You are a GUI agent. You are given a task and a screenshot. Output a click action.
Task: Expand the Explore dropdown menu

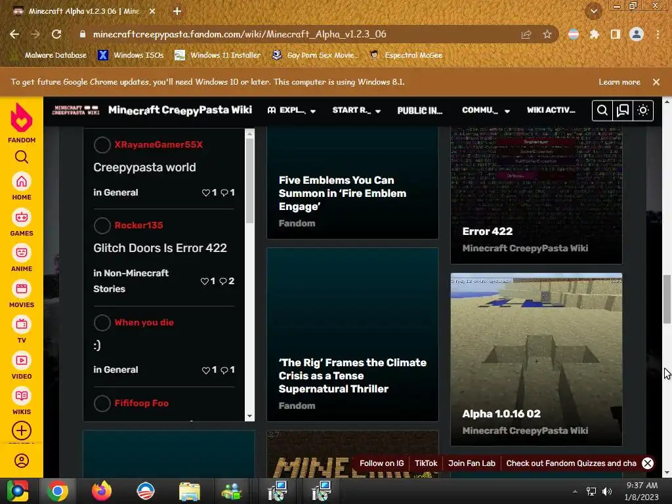(x=291, y=110)
